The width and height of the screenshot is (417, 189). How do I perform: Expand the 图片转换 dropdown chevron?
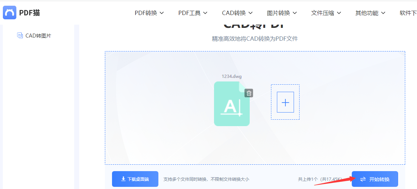[x=295, y=13]
